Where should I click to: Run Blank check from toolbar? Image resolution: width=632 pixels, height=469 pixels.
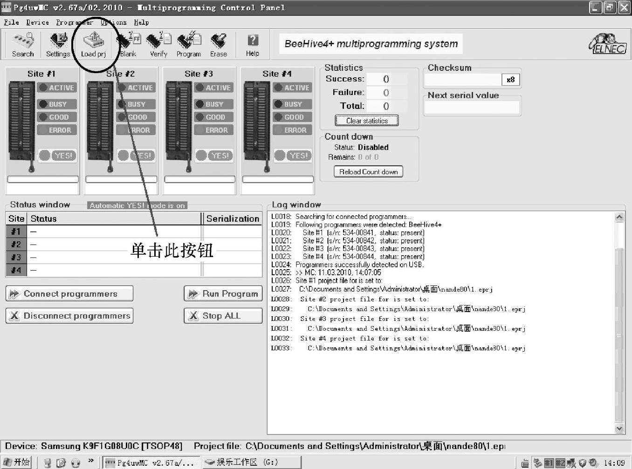(128, 45)
